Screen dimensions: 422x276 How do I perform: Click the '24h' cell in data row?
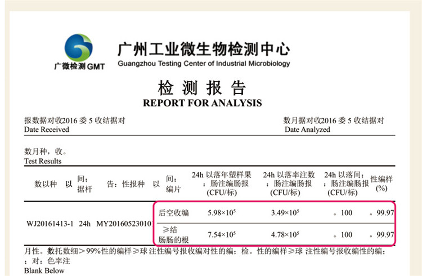pos(84,224)
